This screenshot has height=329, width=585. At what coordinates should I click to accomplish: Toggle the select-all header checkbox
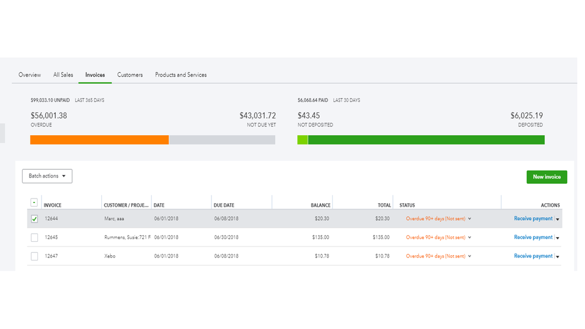pyautogui.click(x=34, y=203)
